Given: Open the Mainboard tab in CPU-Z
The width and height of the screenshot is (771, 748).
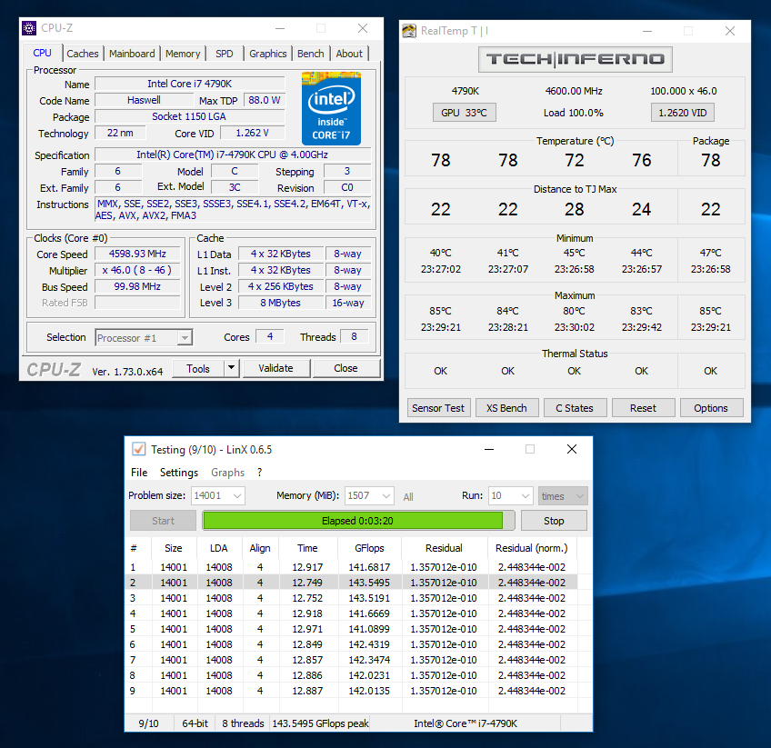Looking at the screenshot, I should point(132,54).
